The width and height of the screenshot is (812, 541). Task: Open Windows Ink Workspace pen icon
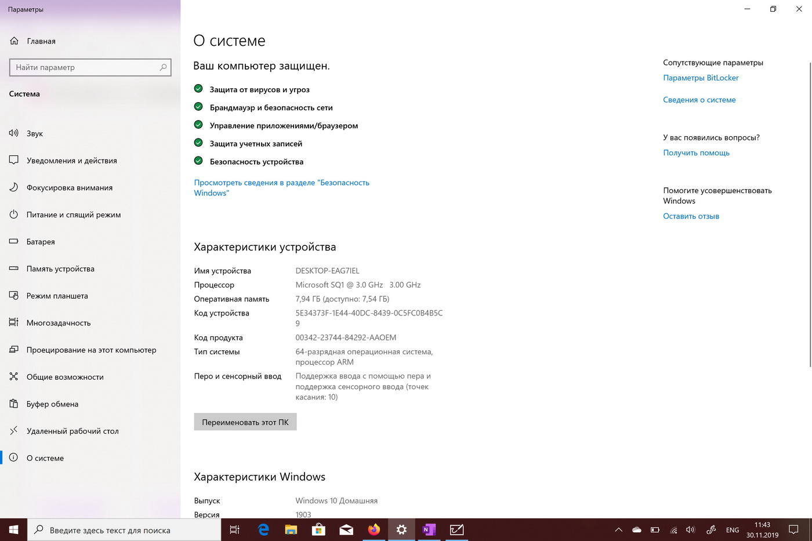711,530
